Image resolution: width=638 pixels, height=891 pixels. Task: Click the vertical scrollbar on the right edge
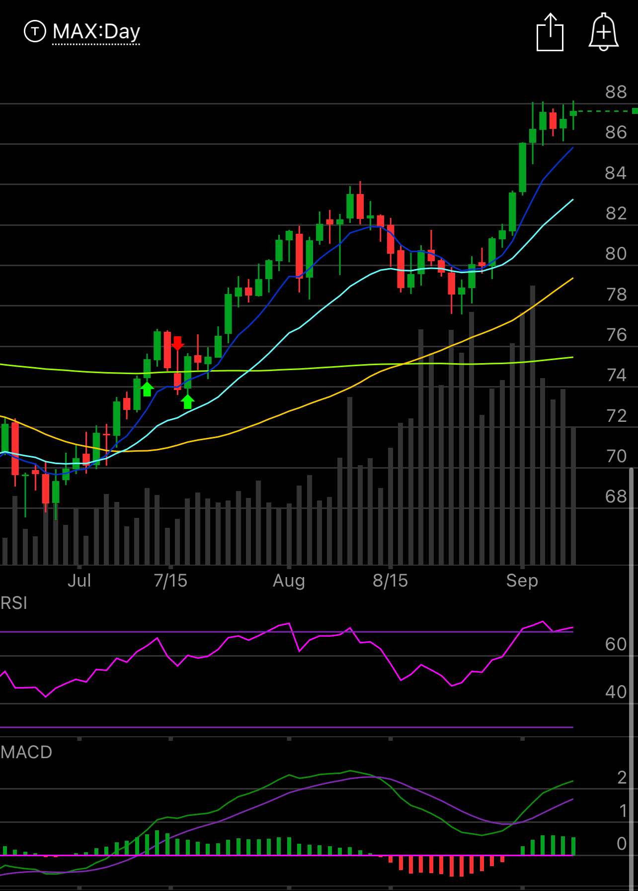[632, 679]
